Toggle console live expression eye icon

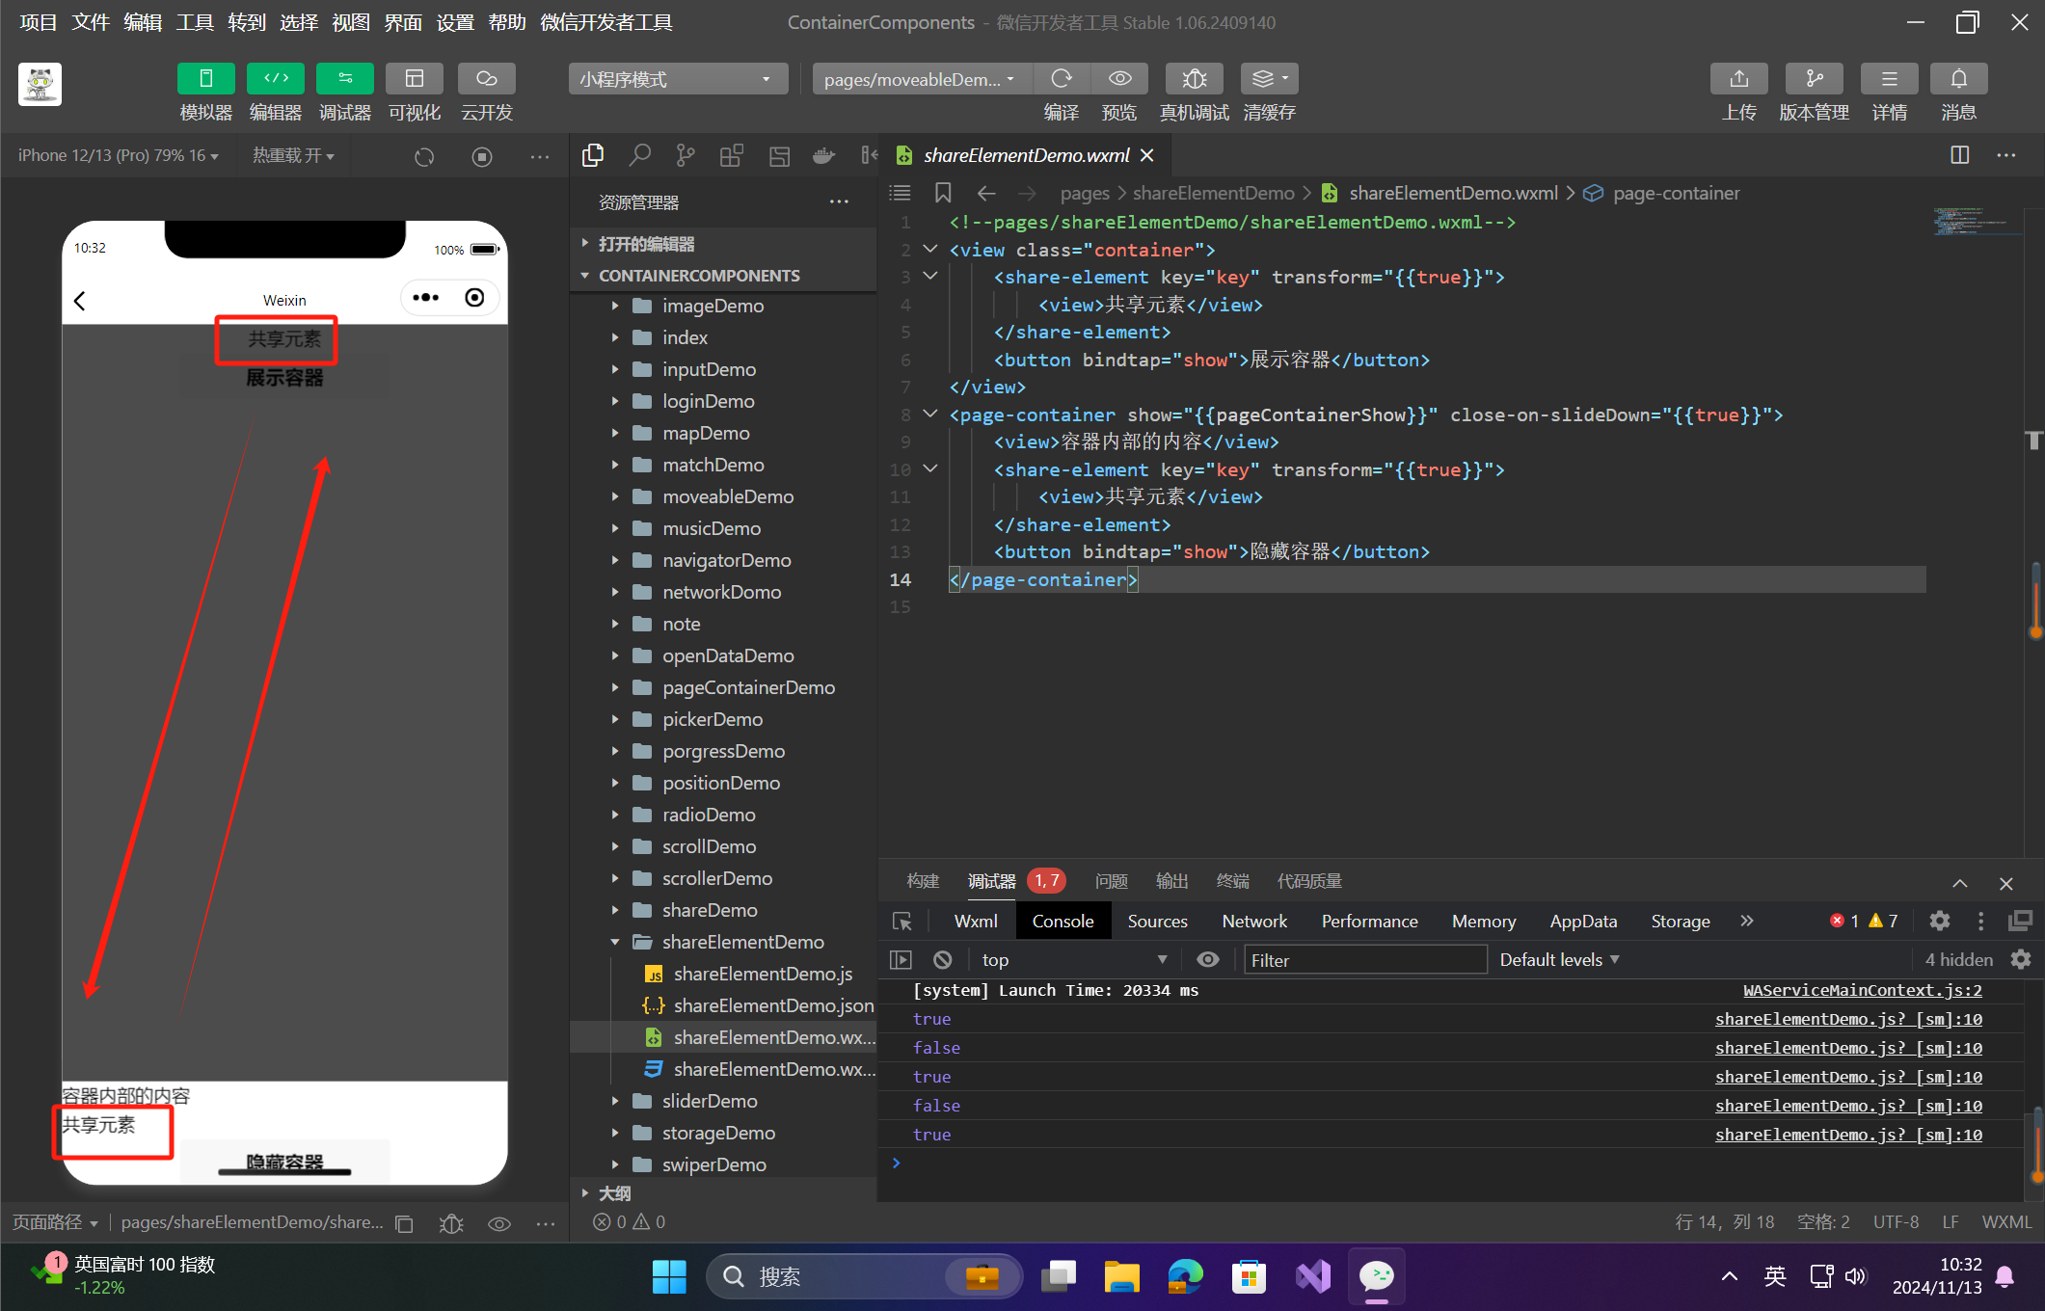tap(1207, 960)
